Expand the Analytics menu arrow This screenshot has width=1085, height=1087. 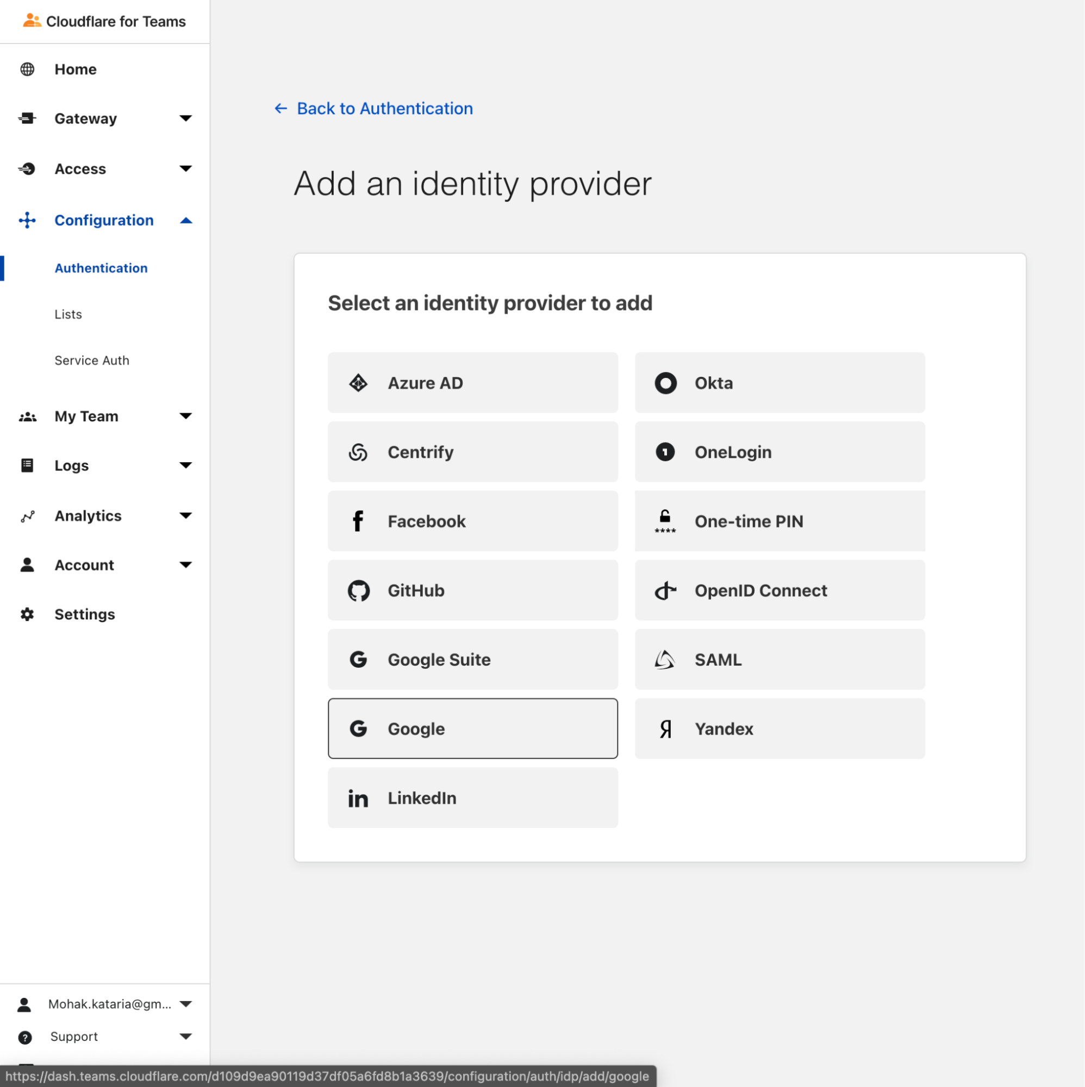point(185,516)
